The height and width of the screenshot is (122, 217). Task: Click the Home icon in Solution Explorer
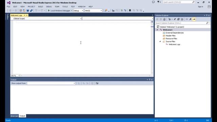coord(164,19)
